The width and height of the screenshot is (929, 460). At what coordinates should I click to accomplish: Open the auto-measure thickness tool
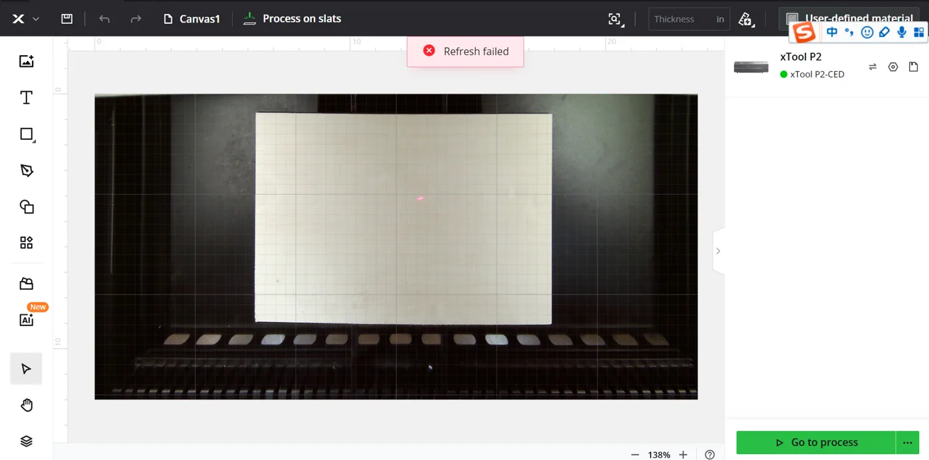tap(745, 19)
